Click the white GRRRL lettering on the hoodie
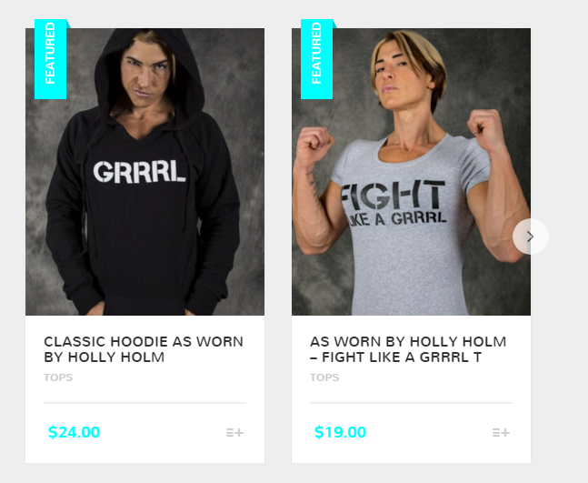Screen dimensions: 588x483 (139, 172)
